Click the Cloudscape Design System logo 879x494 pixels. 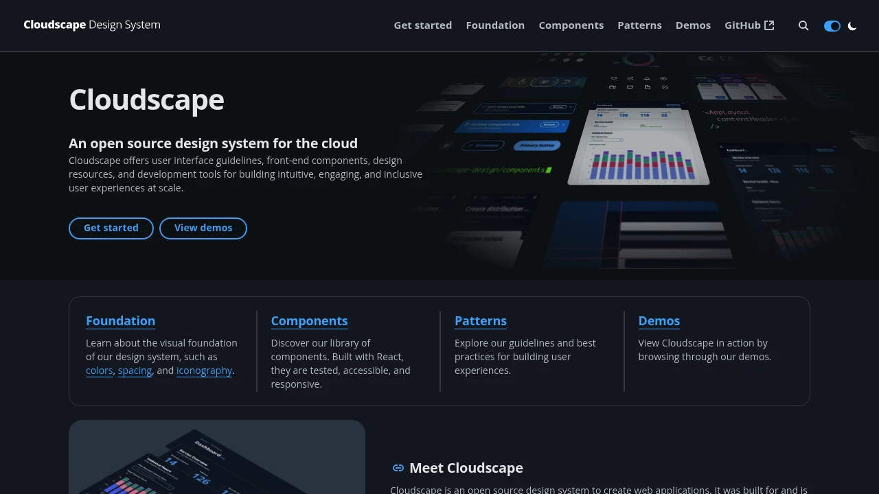coord(91,25)
